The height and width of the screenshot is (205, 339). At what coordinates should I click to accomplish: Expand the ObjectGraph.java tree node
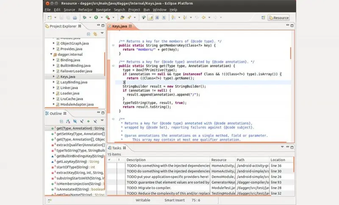(54, 43)
